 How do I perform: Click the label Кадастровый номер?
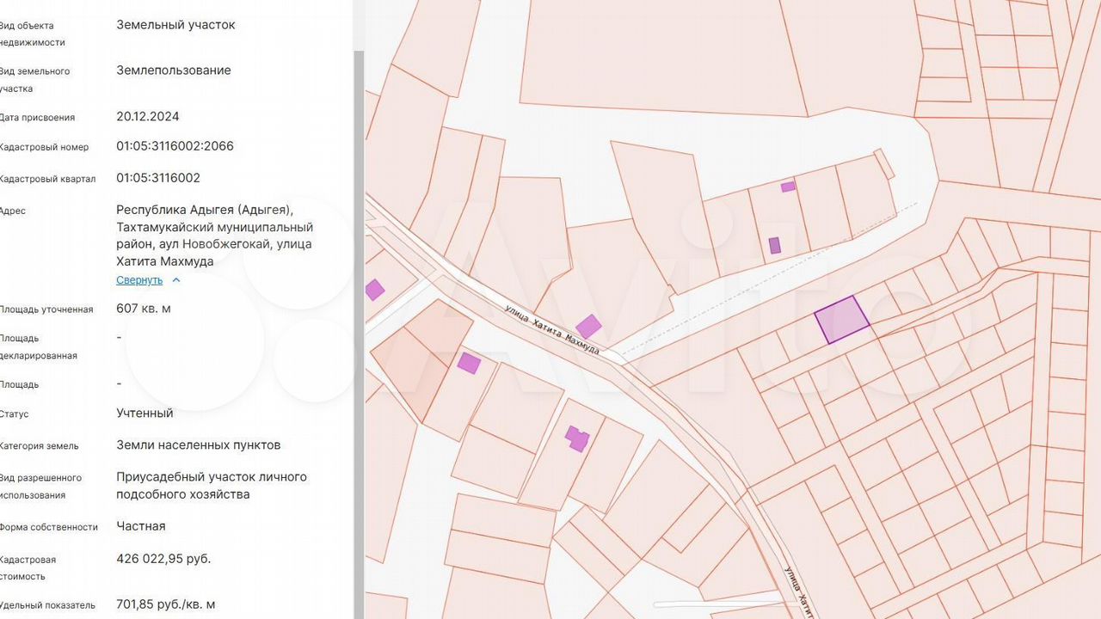(x=44, y=147)
